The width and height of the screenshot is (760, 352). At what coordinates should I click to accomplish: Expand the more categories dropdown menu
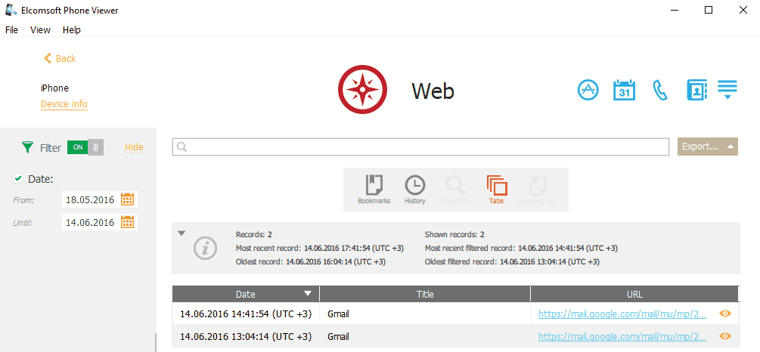pos(727,90)
